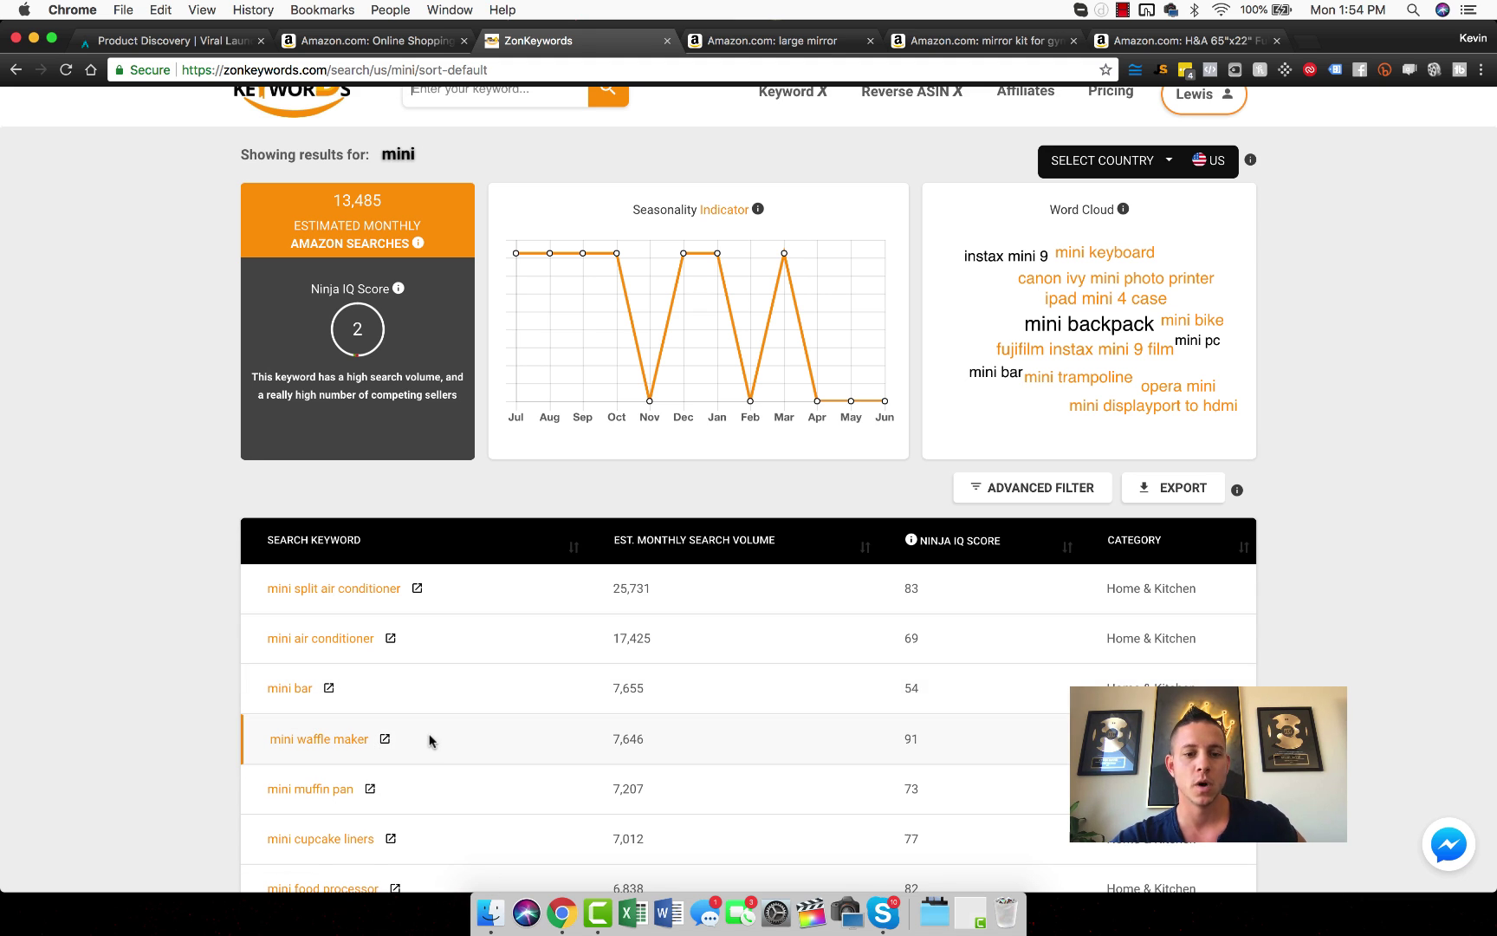Open Camtasia from the dock
1497x936 pixels.
tap(598, 913)
